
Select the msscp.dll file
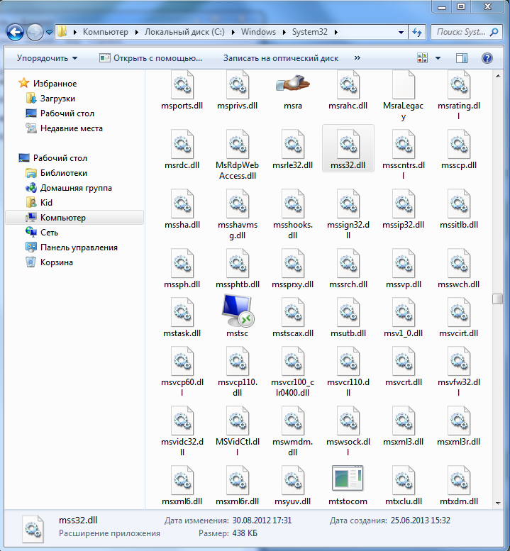(x=459, y=150)
